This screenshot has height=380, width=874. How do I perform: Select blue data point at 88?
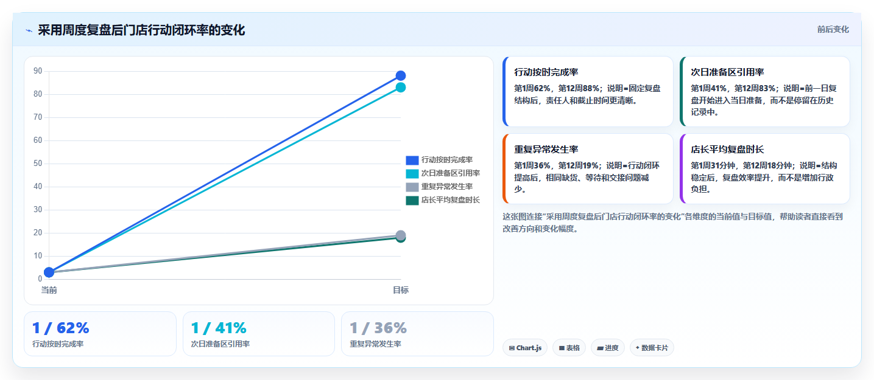point(401,76)
